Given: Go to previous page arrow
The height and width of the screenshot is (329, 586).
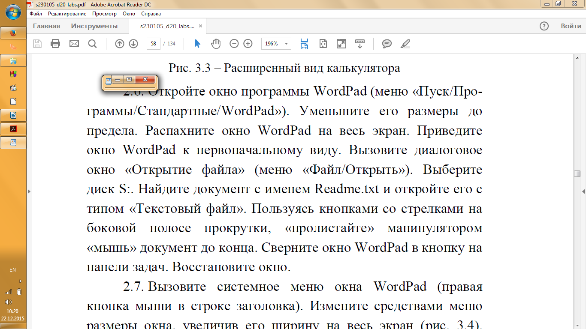Looking at the screenshot, I should coord(120,44).
